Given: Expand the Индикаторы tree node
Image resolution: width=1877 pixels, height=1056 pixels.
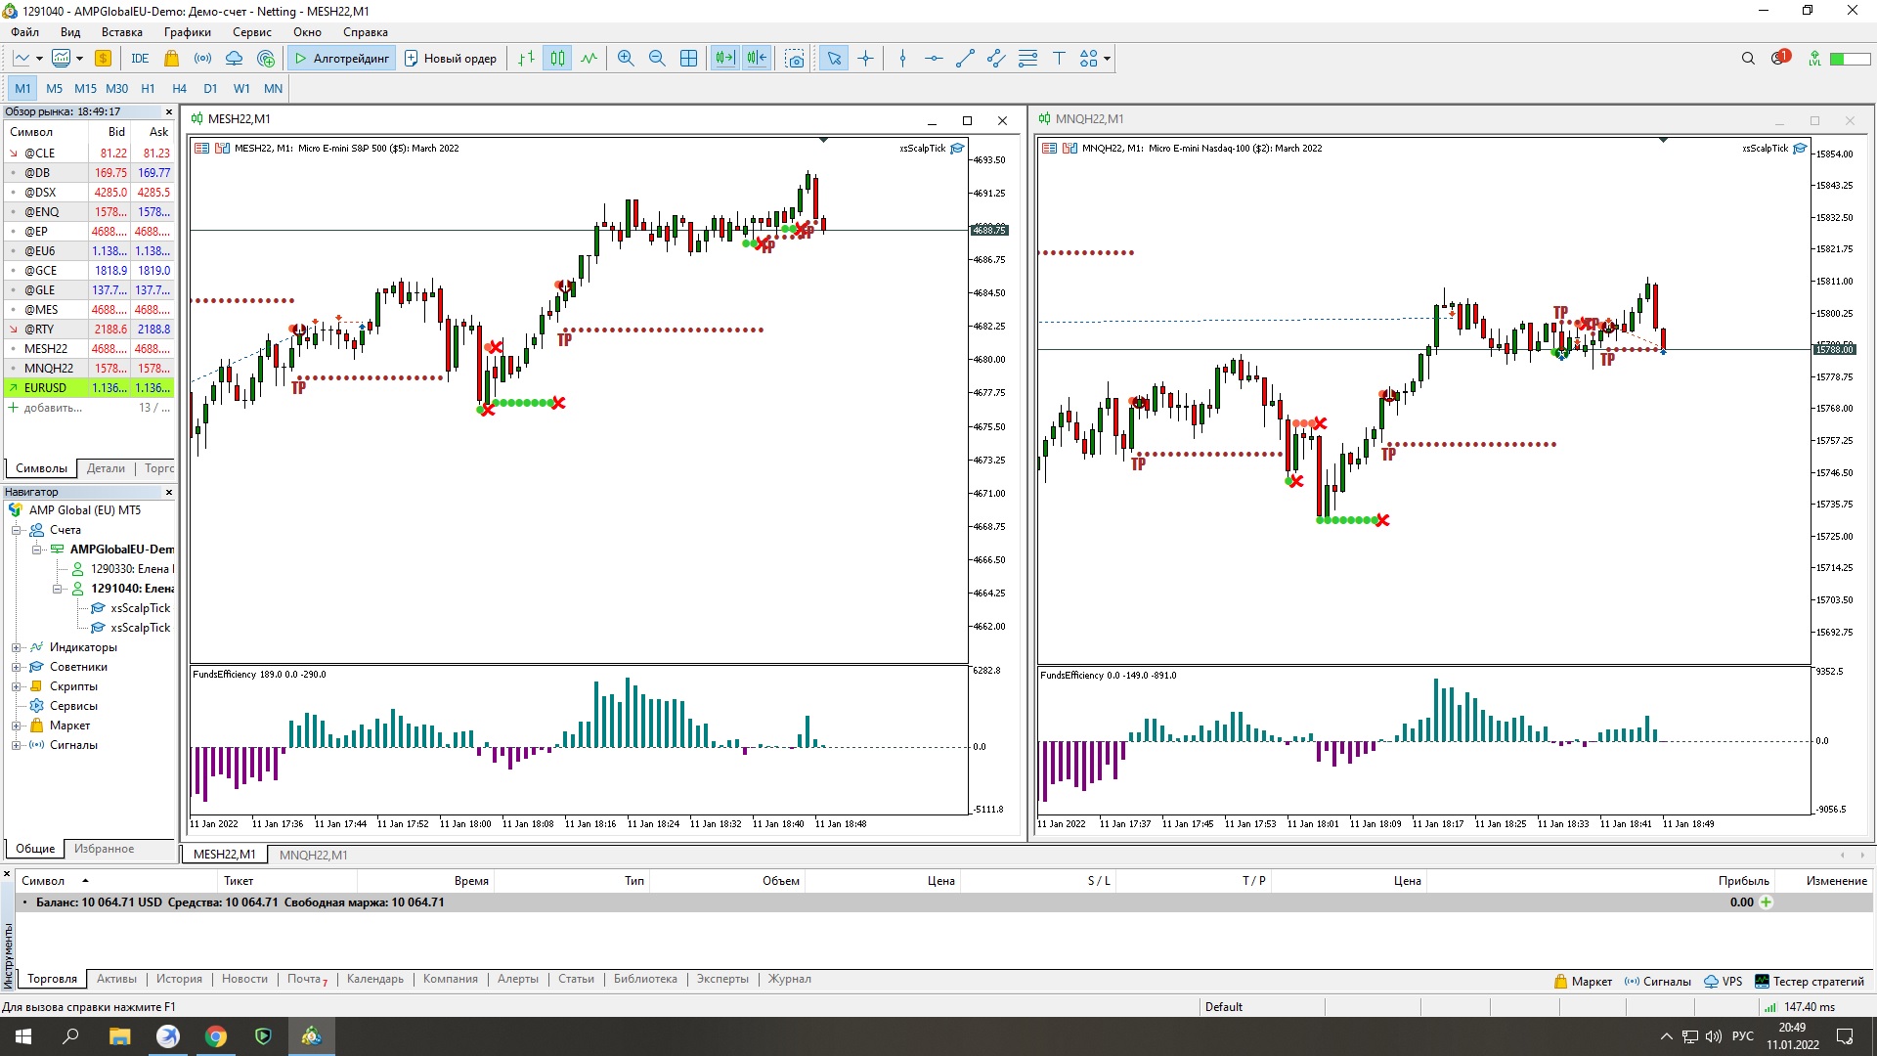Looking at the screenshot, I should tap(16, 647).
